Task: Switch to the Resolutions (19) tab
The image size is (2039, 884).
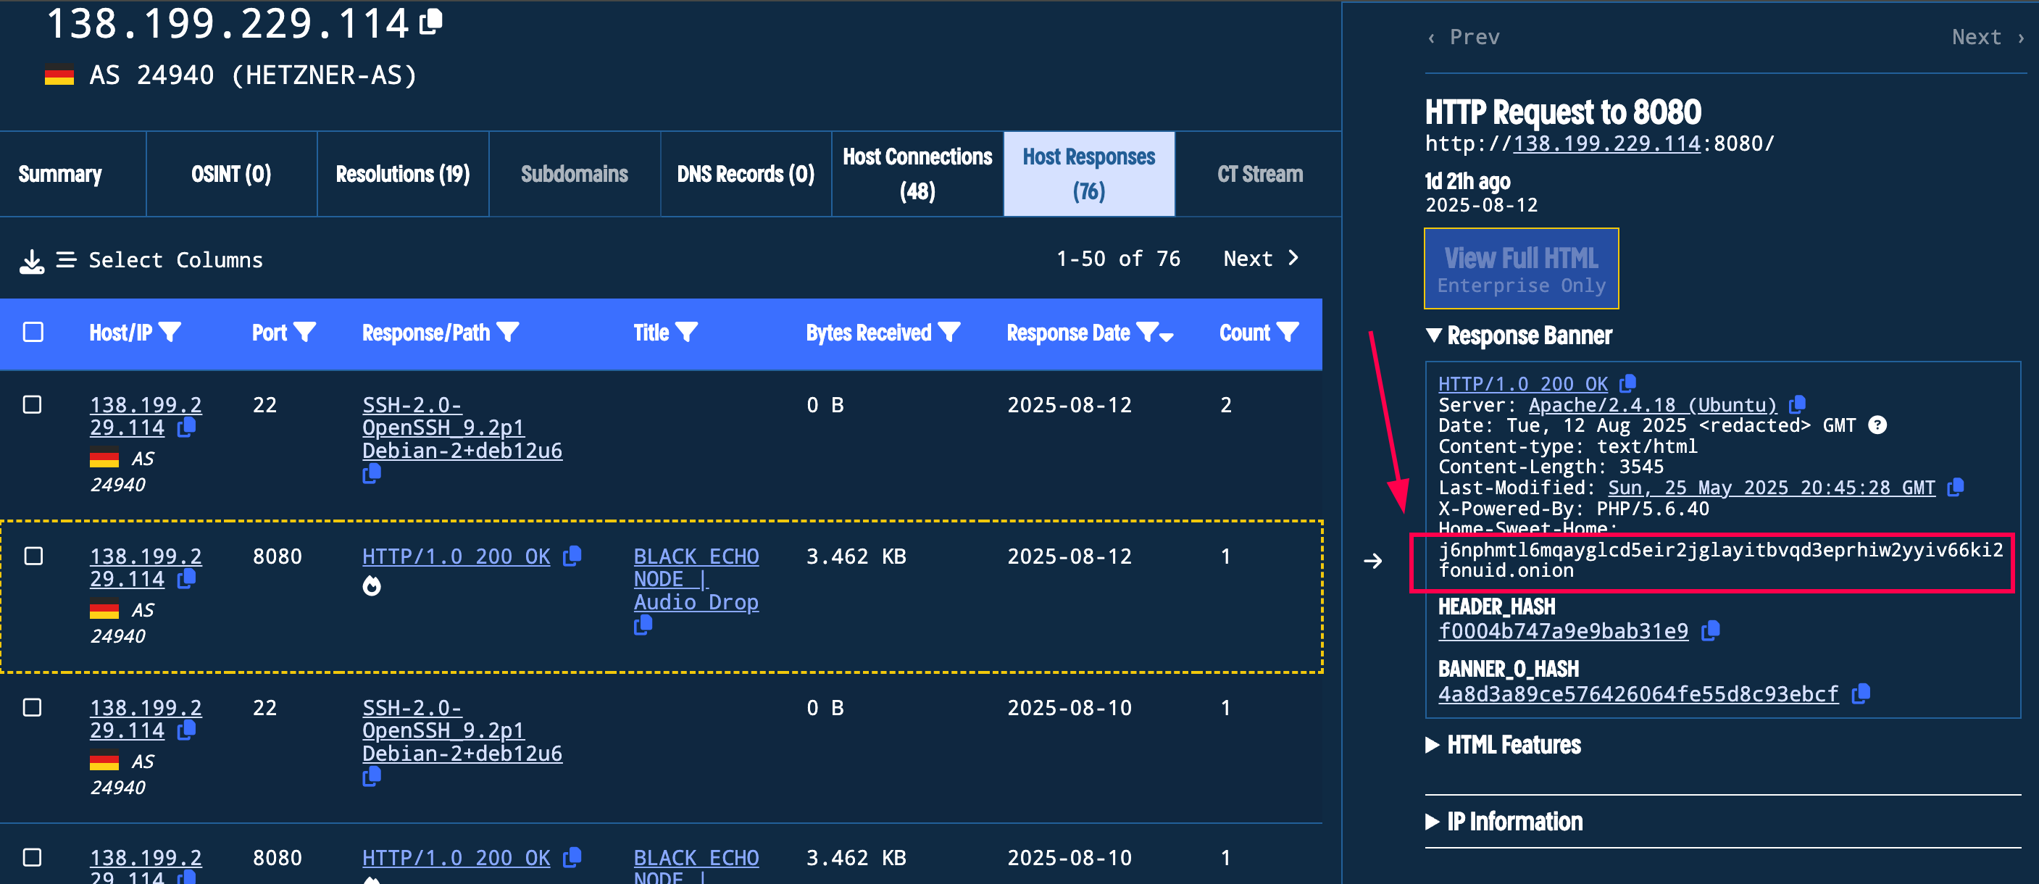Action: click(402, 174)
